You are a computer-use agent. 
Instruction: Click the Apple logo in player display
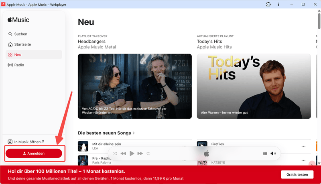pyautogui.click(x=207, y=154)
